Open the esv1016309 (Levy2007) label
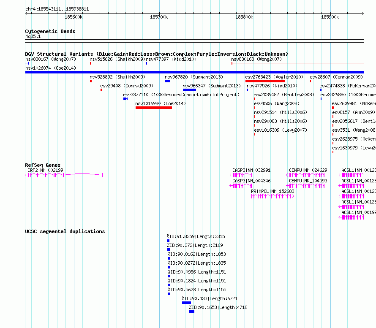The height and width of the screenshot is (328, 376). 281,130
